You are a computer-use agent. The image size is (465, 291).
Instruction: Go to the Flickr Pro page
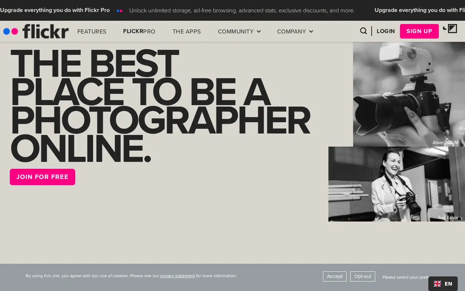[x=139, y=32]
